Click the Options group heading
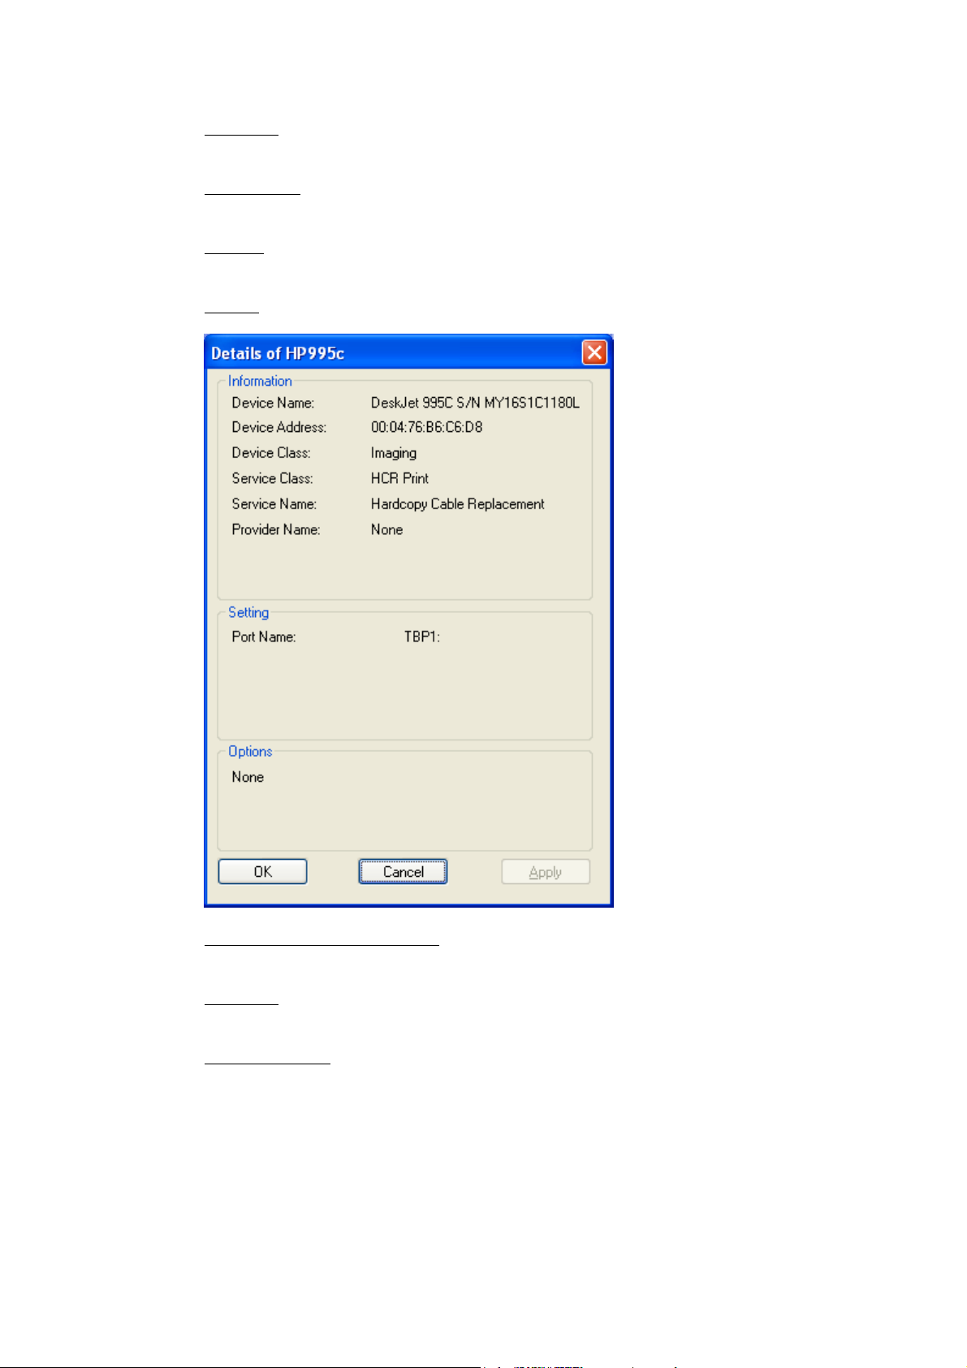The image size is (967, 1368). [250, 751]
